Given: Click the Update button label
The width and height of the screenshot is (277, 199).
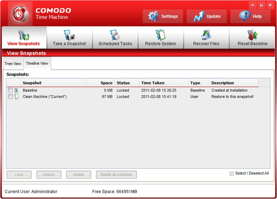Looking at the screenshot, I should coord(213,16).
